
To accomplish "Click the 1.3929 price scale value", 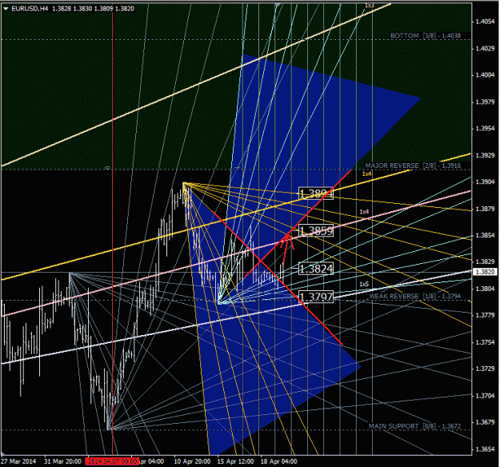I will point(485,155).
